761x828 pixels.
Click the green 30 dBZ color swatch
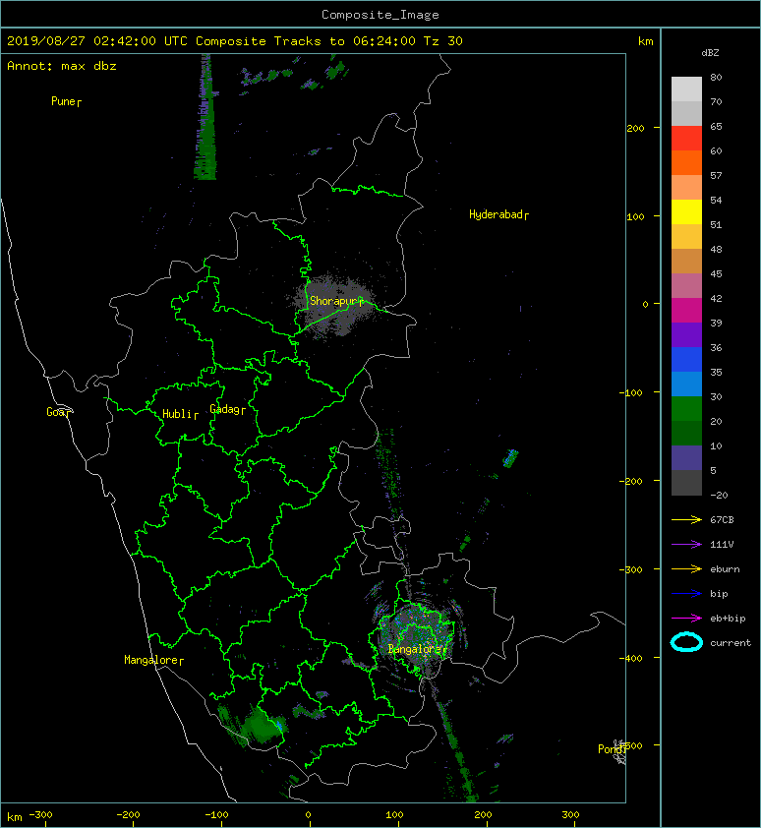tap(686, 408)
